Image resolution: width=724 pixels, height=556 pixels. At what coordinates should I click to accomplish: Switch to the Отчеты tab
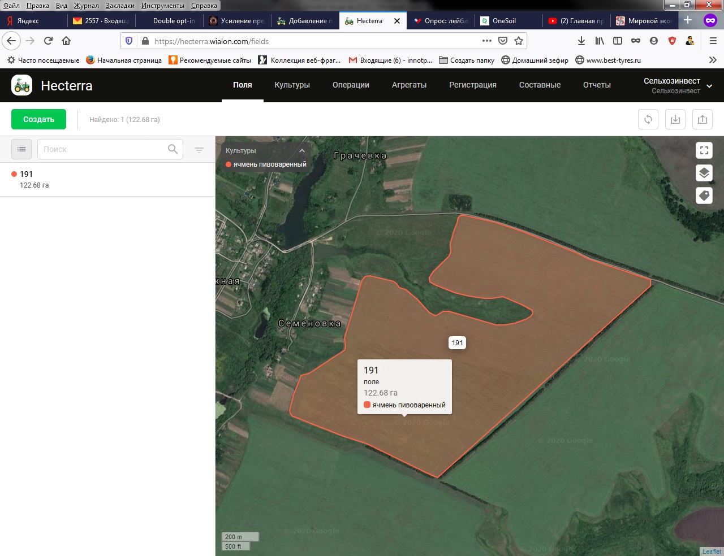click(597, 85)
